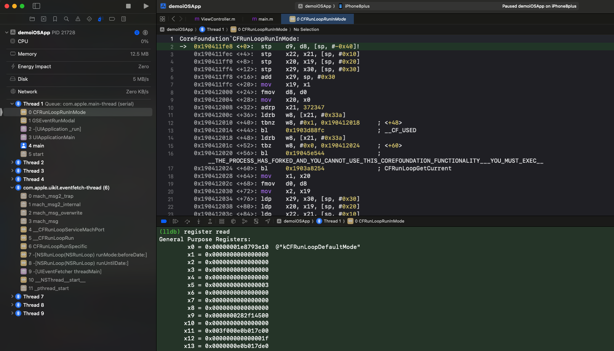
Task: Click the Run (play) button
Action: pyautogui.click(x=146, y=6)
